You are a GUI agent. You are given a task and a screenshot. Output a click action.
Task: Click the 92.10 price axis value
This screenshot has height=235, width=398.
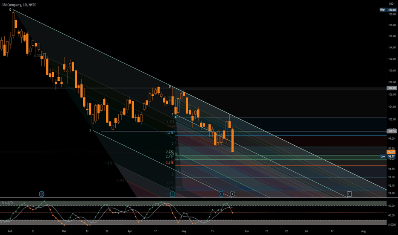pyautogui.click(x=392, y=186)
